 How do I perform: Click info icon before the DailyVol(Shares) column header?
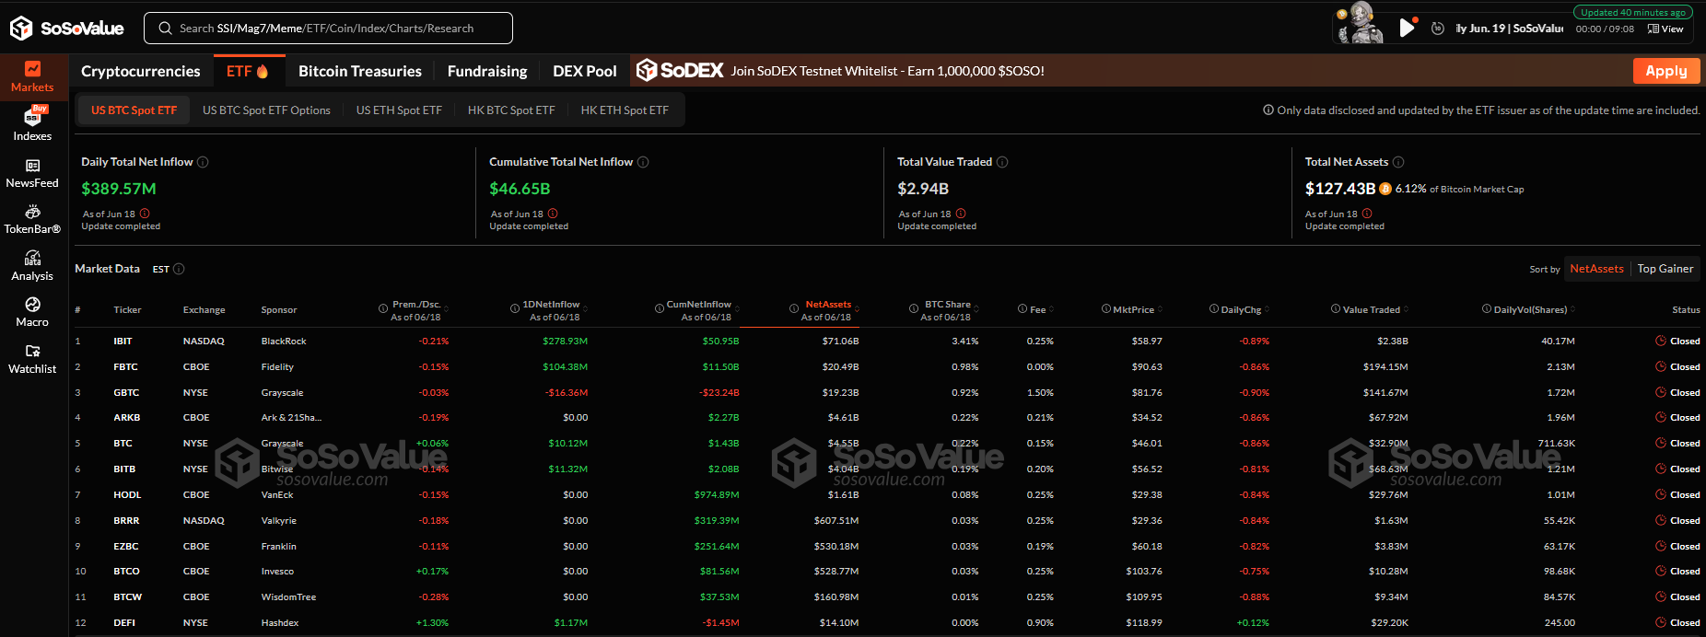[x=1487, y=309]
